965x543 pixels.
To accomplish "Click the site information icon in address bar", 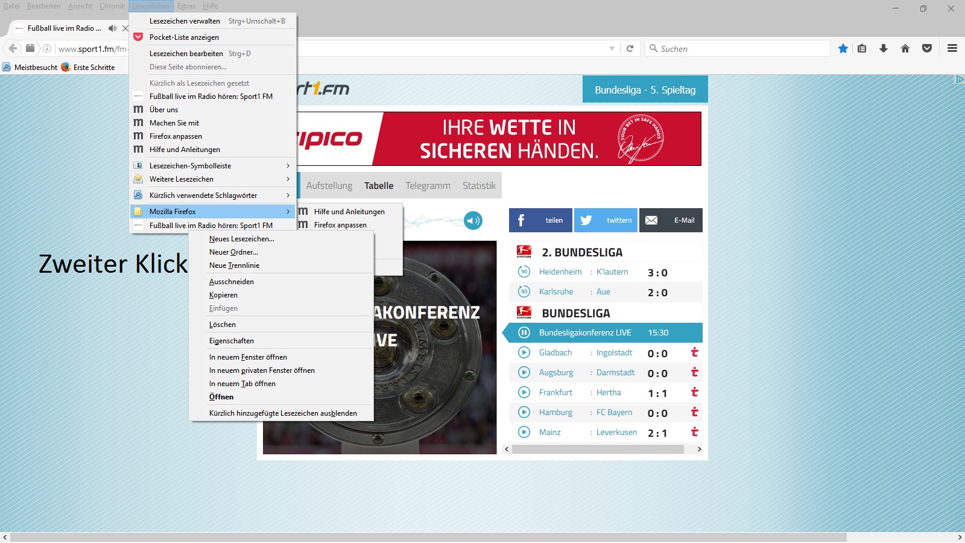I will (x=47, y=48).
